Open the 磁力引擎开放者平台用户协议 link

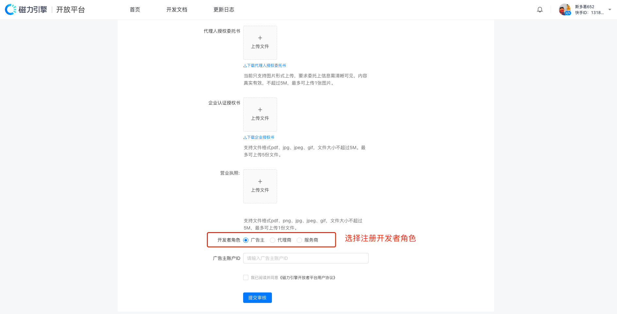[x=308, y=278]
